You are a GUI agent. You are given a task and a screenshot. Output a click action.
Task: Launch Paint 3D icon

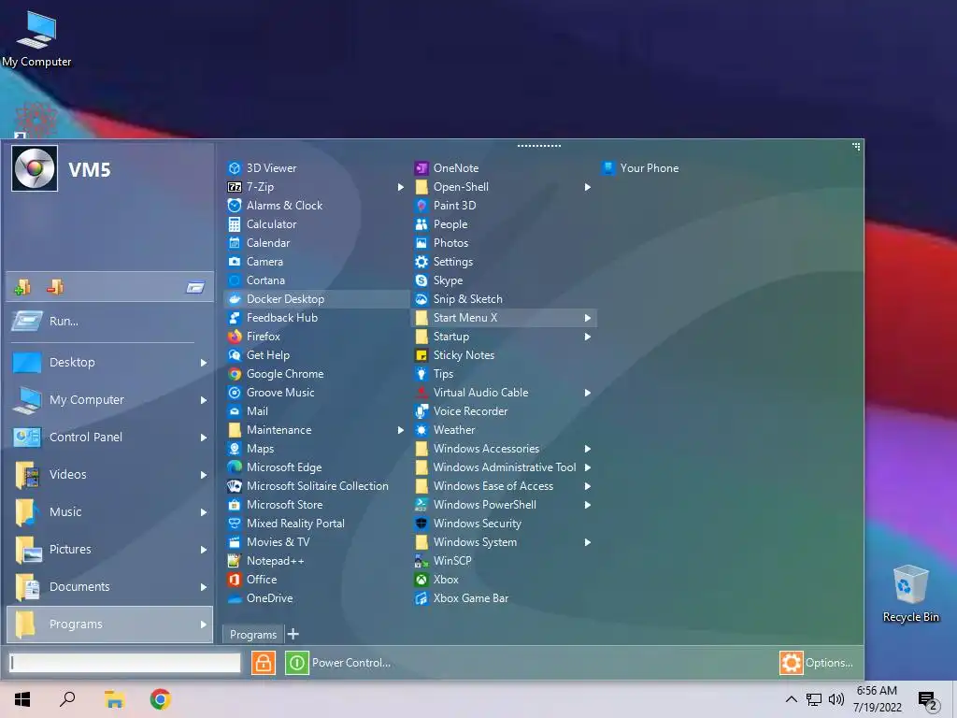pos(421,205)
